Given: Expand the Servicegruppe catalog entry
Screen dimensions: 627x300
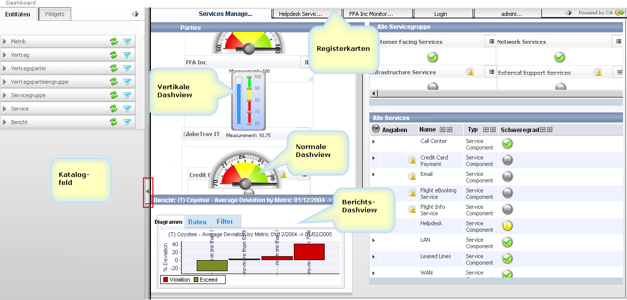Looking at the screenshot, I should tap(4, 95).
